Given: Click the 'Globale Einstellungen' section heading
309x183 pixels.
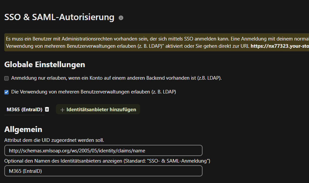Looking at the screenshot, I should tap(45, 65).
